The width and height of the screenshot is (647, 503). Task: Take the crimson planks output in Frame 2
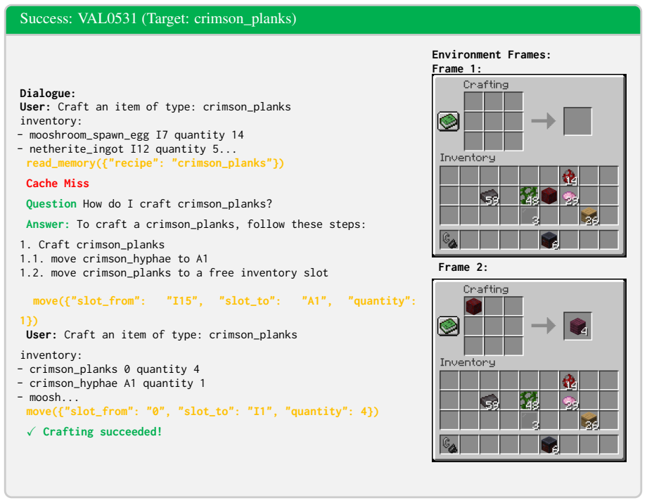click(577, 326)
